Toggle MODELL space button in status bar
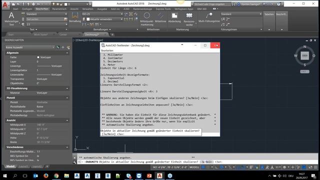This screenshot has height=180, width=320. click(x=194, y=167)
